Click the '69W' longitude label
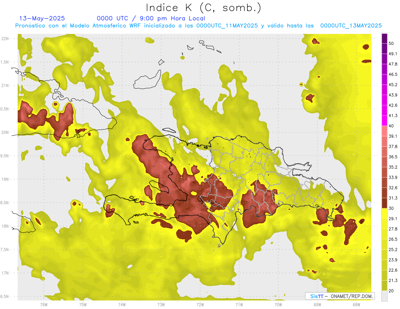Screen dimensions: 400x309 pyautogui.click(x=317, y=304)
